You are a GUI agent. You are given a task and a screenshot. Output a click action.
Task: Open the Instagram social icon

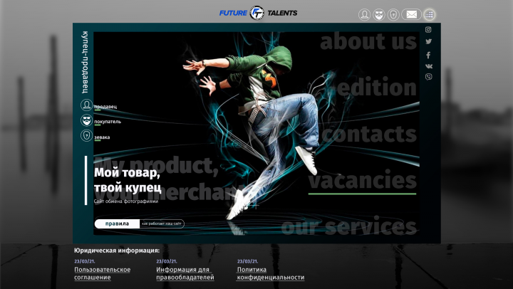coord(428,30)
